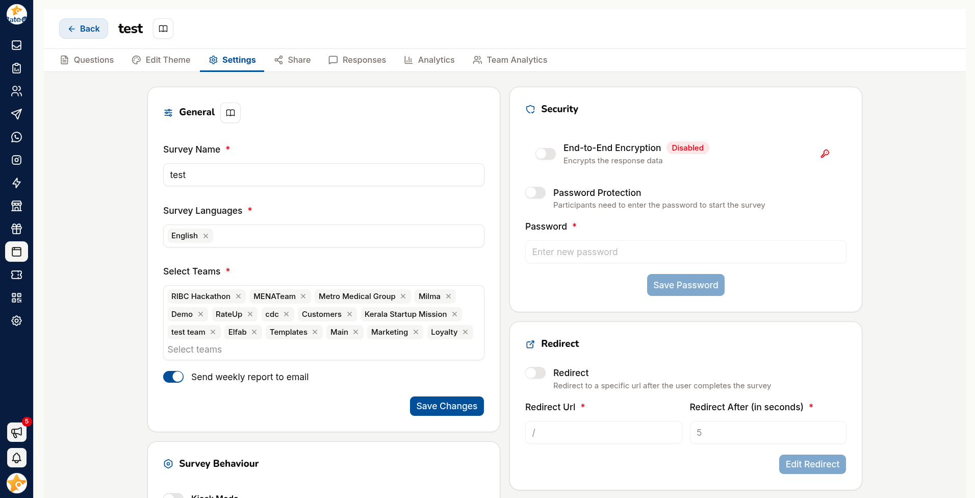This screenshot has width=975, height=498.
Task: Focus the Redirect Url input
Action: (604, 433)
